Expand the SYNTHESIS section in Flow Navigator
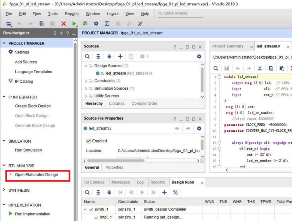The width and height of the screenshot is (292, 221). tap(4, 190)
